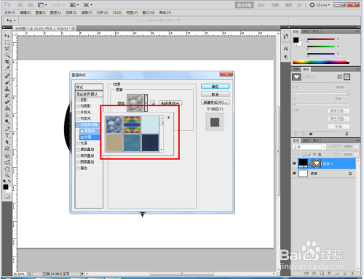364x279 pixels.
Task: Expand the pattern thumbnail dropdown arrow
Action: pos(146,103)
